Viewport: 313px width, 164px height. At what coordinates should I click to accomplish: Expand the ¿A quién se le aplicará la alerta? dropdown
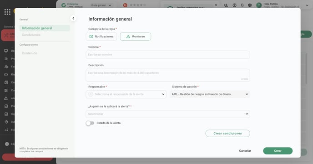click(168, 114)
